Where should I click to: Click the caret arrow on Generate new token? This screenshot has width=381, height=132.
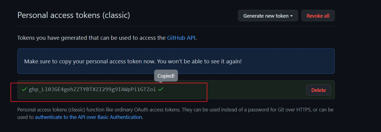tap(291, 16)
